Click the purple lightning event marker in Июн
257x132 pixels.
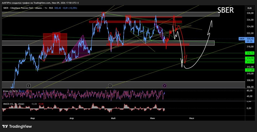(164, 86)
